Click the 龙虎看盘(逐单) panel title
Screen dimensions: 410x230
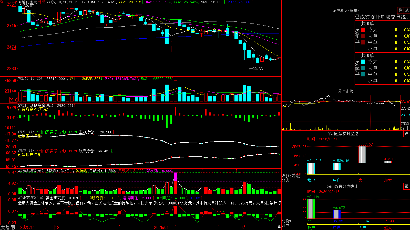click(x=345, y=10)
